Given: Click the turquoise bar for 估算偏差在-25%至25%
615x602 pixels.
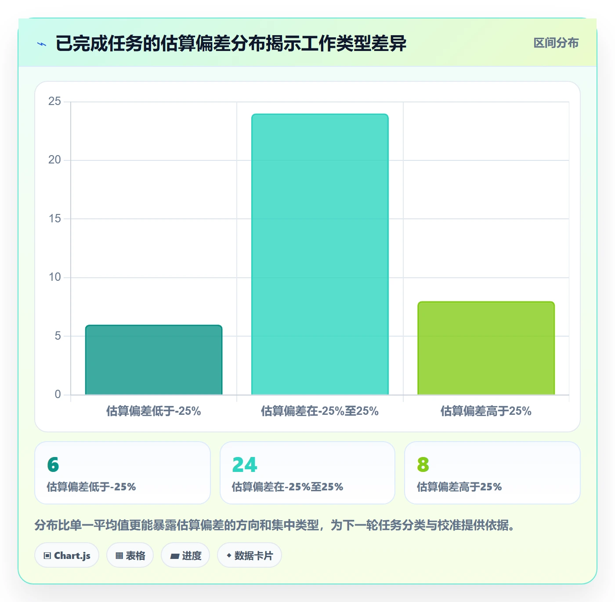Looking at the screenshot, I should 320,254.
